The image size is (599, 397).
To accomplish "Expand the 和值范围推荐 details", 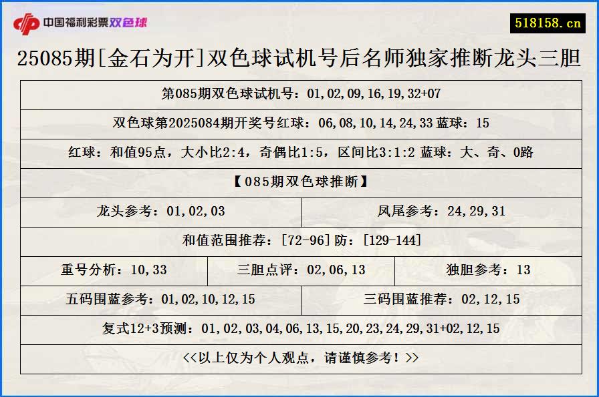I will coord(299,242).
